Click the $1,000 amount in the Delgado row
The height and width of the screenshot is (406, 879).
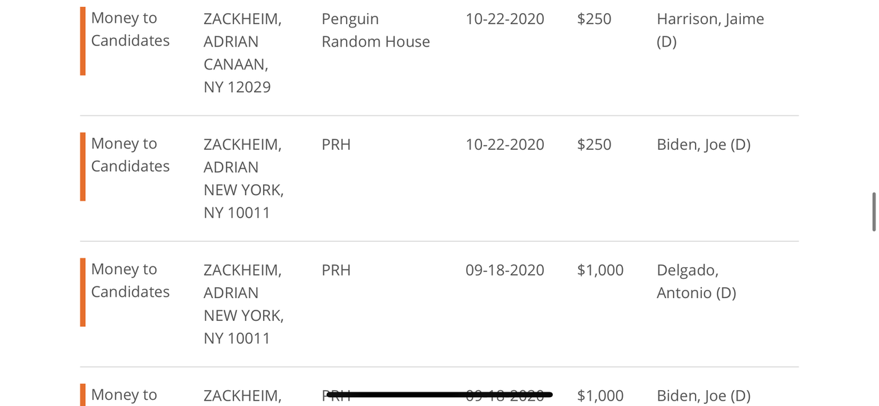[600, 271]
